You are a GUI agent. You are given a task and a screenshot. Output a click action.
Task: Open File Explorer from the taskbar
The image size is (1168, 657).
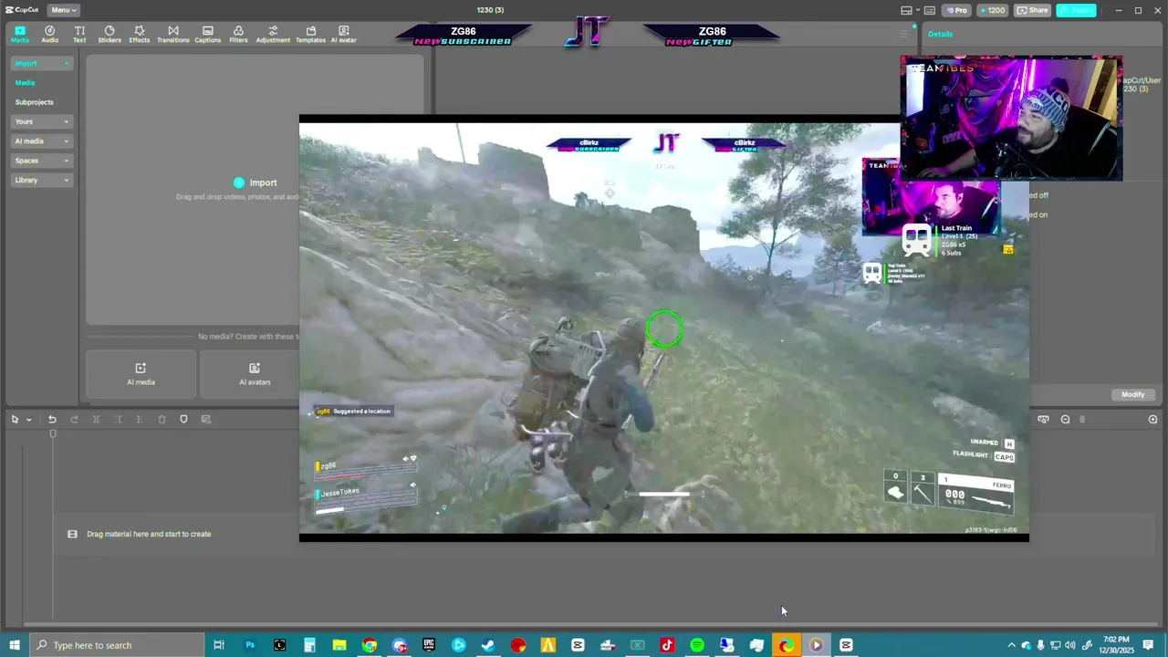click(339, 645)
